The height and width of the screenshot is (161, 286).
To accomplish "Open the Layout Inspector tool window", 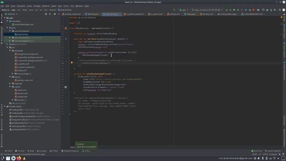I will point(273,151).
